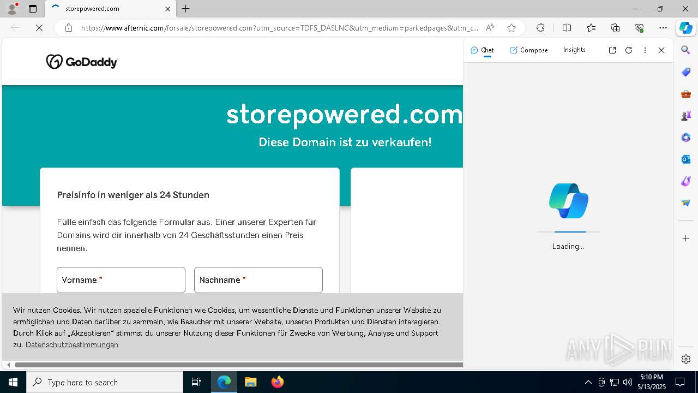This screenshot has width=698, height=393.
Task: Add this page to favorites
Action: pos(512,28)
